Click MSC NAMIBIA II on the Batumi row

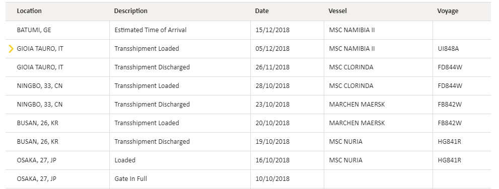tap(352, 30)
